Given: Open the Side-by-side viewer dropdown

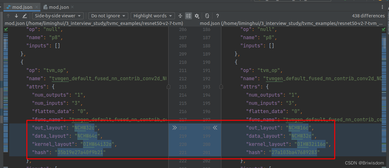Looking at the screenshot, I should (58, 16).
